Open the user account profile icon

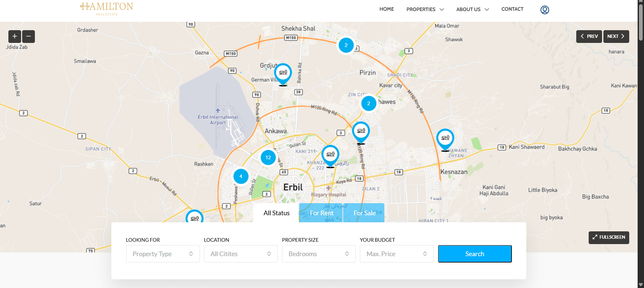coord(544,10)
